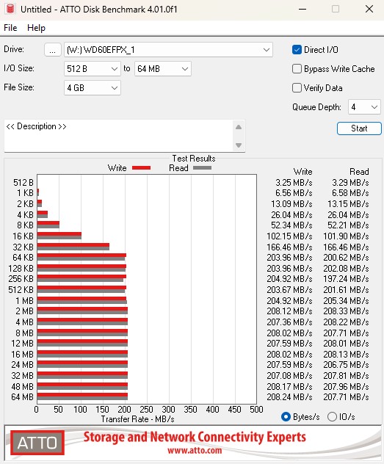This screenshot has width=384, height=464.
Task: Click the 8 KB read value 52.21 MB/s
Action: coord(348,225)
